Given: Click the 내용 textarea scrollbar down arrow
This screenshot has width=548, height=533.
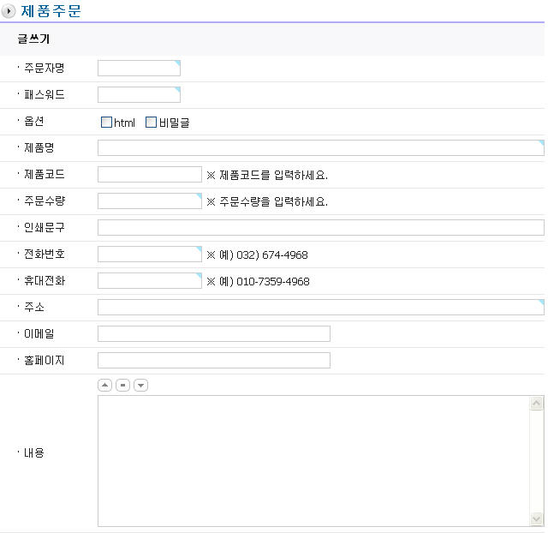Looking at the screenshot, I should 537,518.
